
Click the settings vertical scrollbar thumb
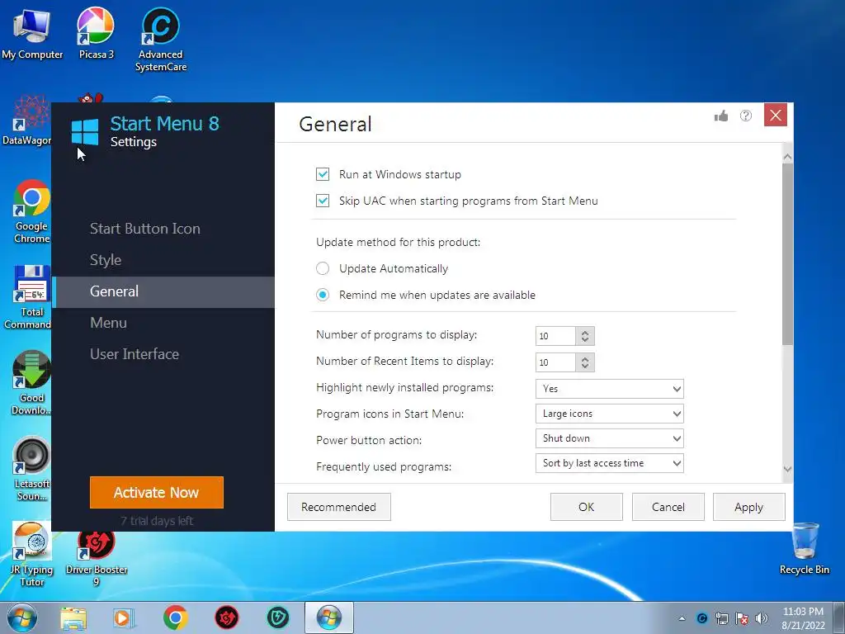(x=787, y=253)
